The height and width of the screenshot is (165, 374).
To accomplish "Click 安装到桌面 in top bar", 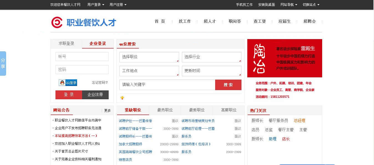I will click(x=266, y=5).
